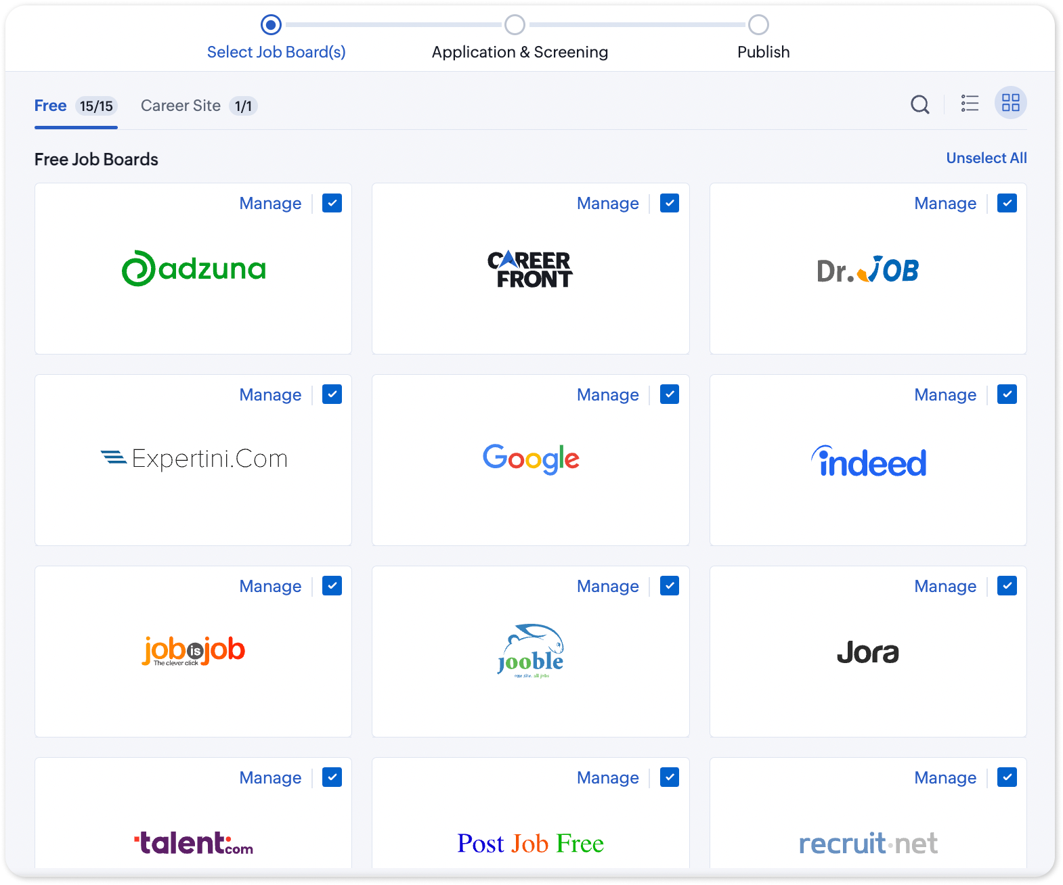Screen dimensions: 1063x885
Task: Click the Dr.Job logo
Action: tap(868, 270)
